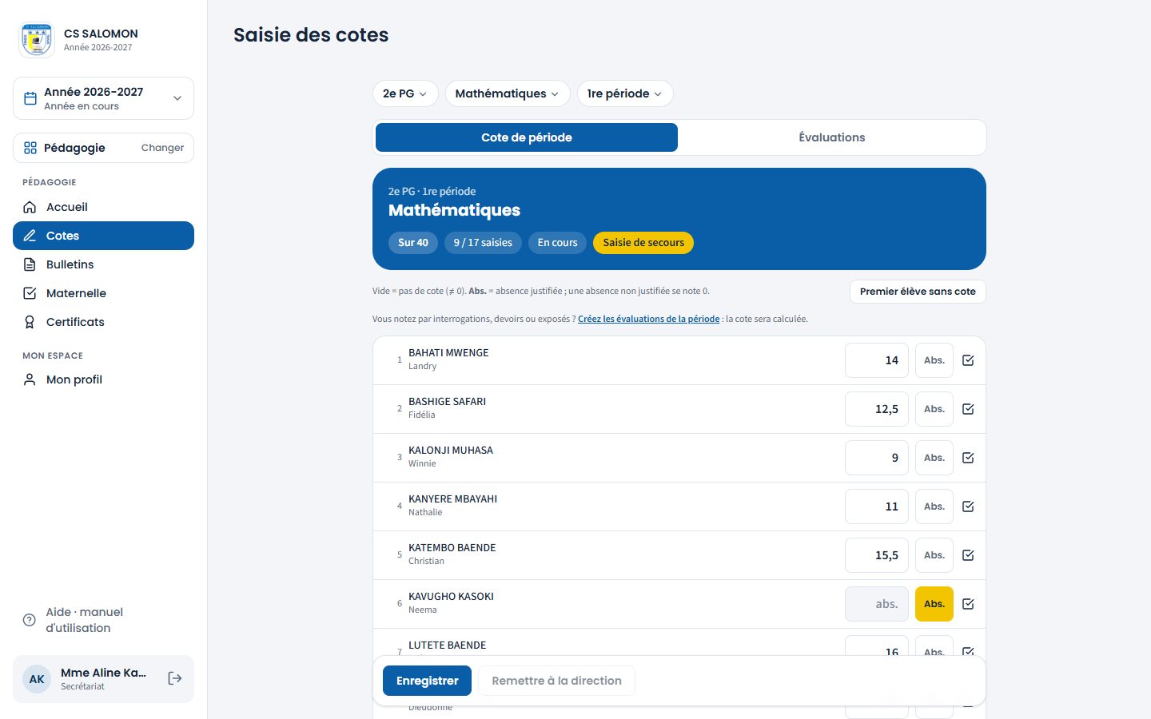Image resolution: width=1151 pixels, height=719 pixels.
Task: Click the Accueil home icon
Action: click(30, 207)
